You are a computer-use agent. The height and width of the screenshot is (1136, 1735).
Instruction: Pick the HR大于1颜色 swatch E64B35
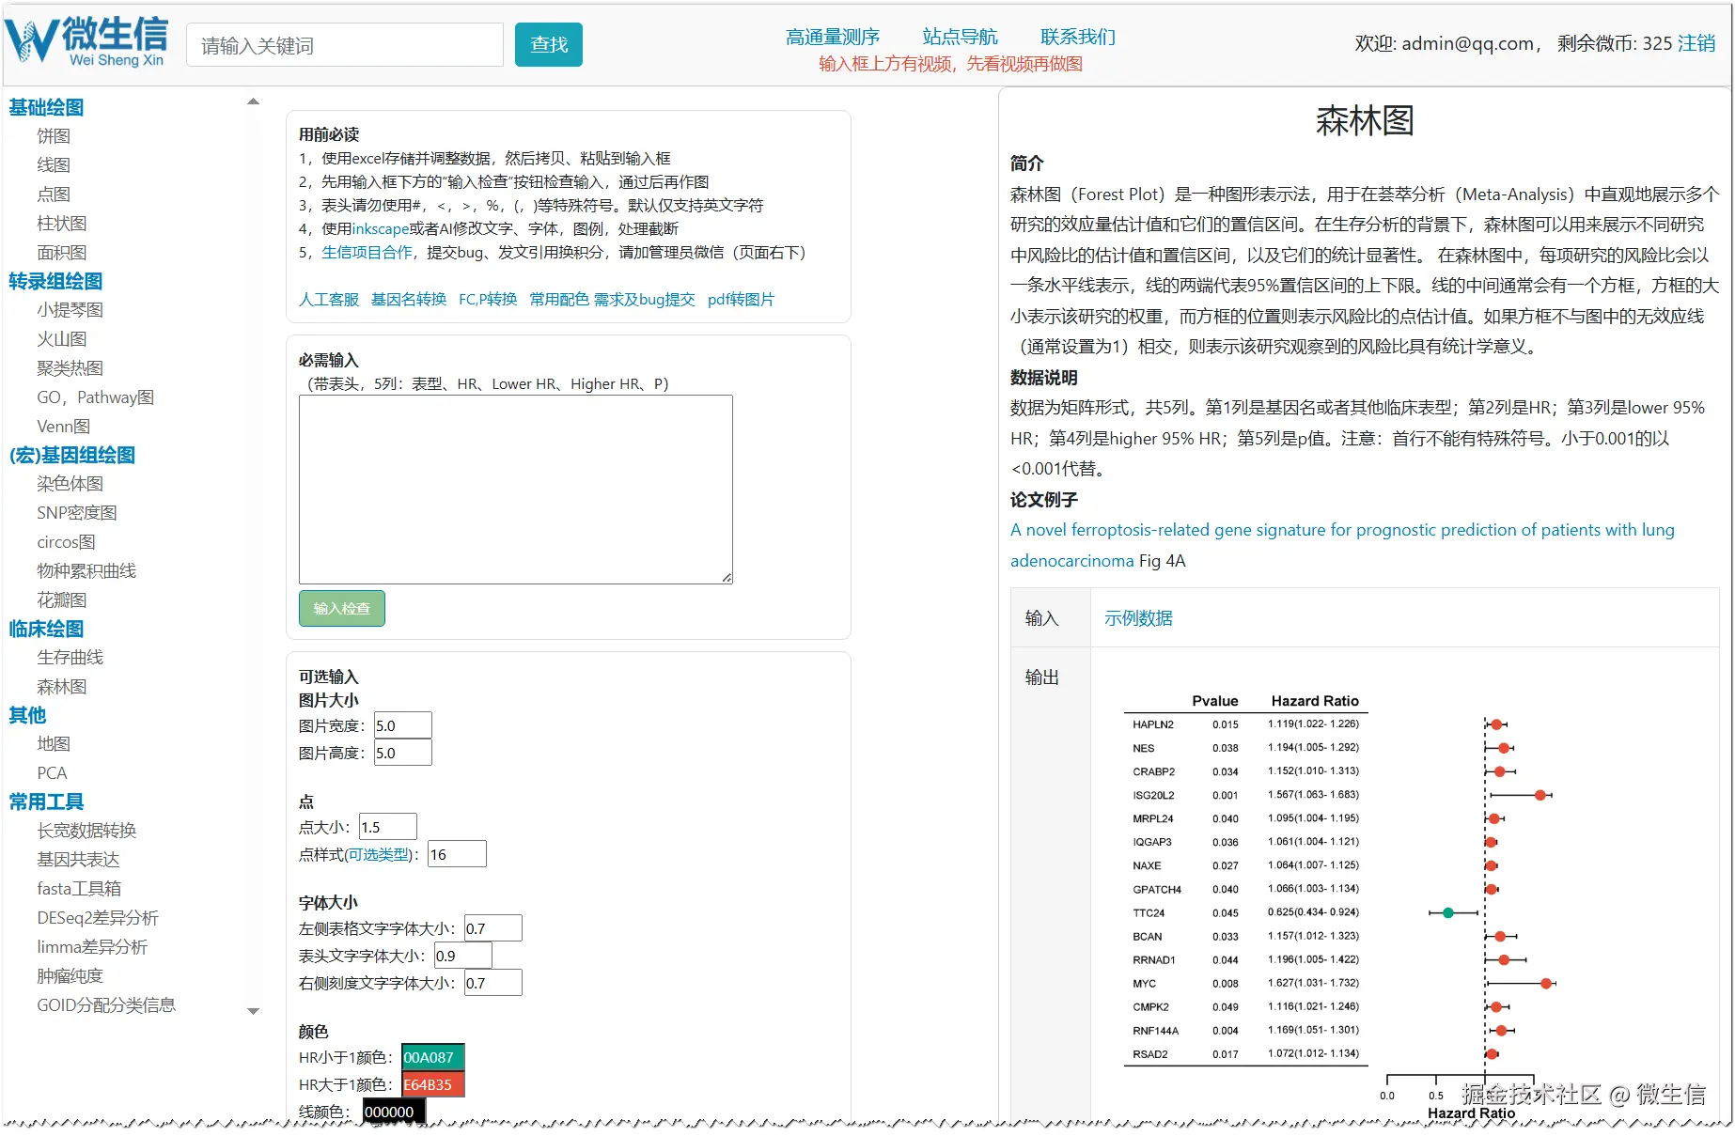pos(432,1084)
